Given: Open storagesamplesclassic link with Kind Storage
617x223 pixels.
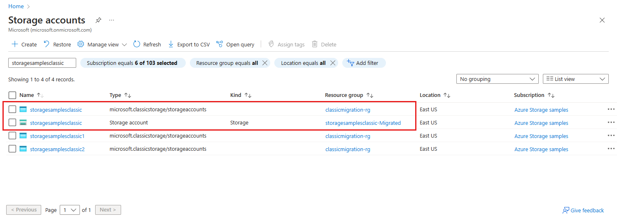Looking at the screenshot, I should coord(56,123).
